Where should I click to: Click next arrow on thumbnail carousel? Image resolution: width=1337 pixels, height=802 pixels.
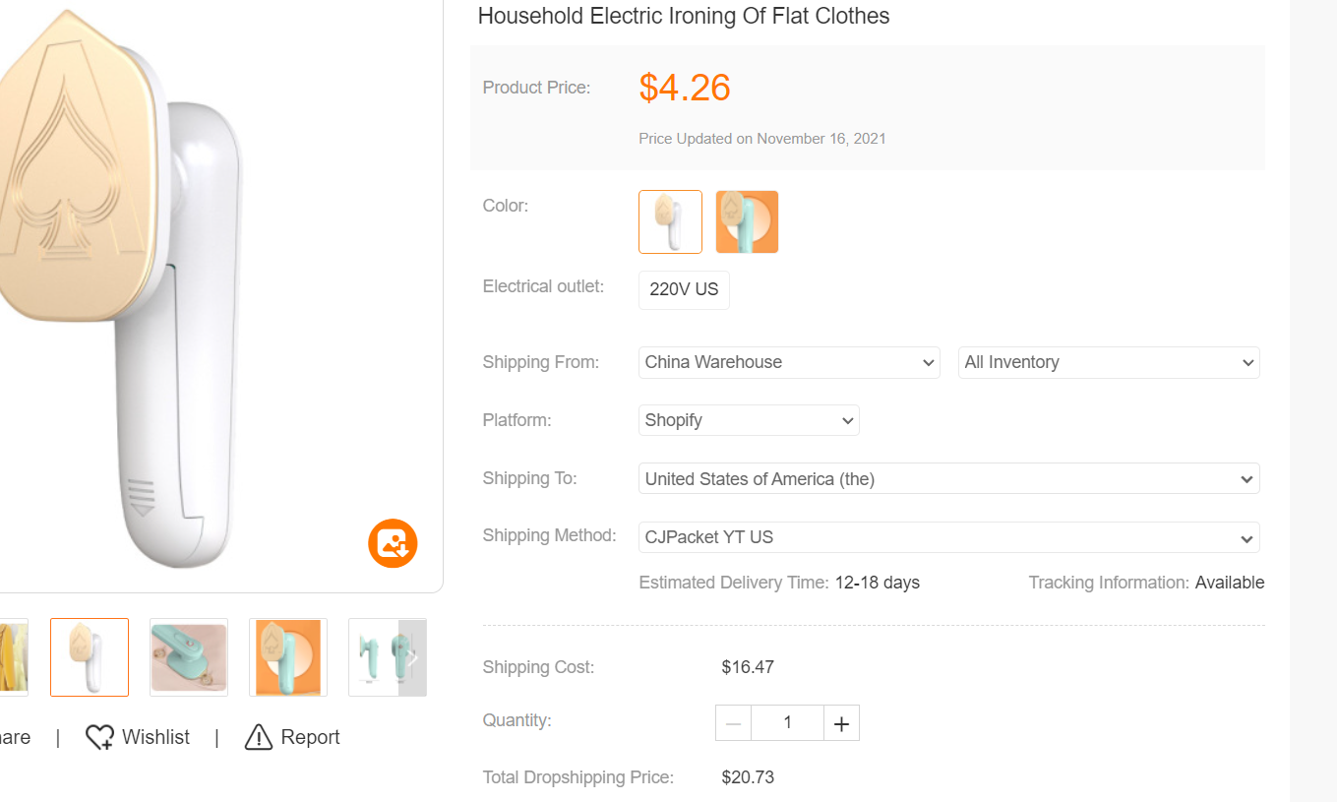pyautogui.click(x=413, y=657)
